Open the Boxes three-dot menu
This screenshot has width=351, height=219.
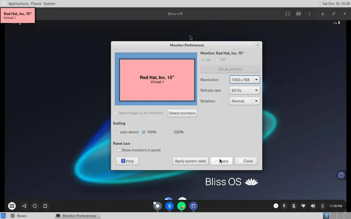pos(310,14)
